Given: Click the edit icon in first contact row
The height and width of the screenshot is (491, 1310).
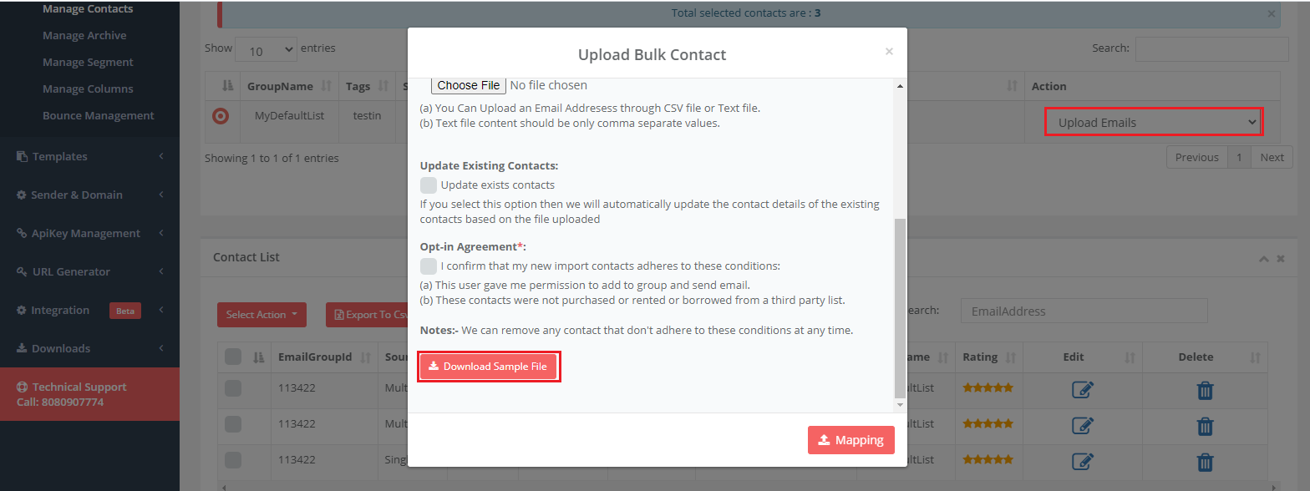Looking at the screenshot, I should (x=1082, y=389).
